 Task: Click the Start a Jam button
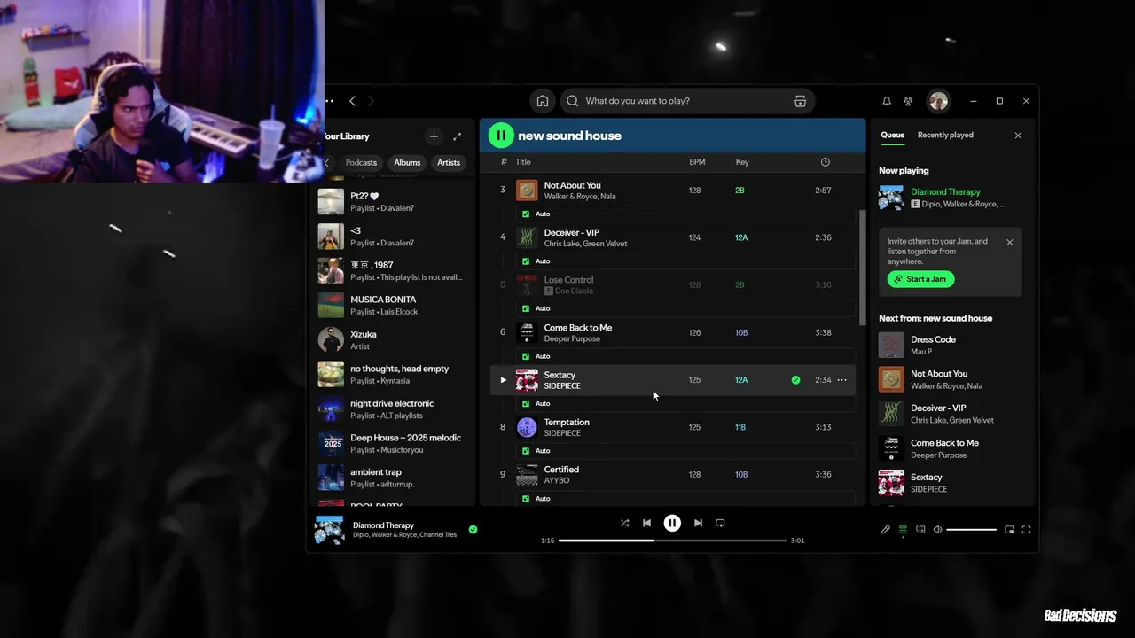click(x=920, y=279)
